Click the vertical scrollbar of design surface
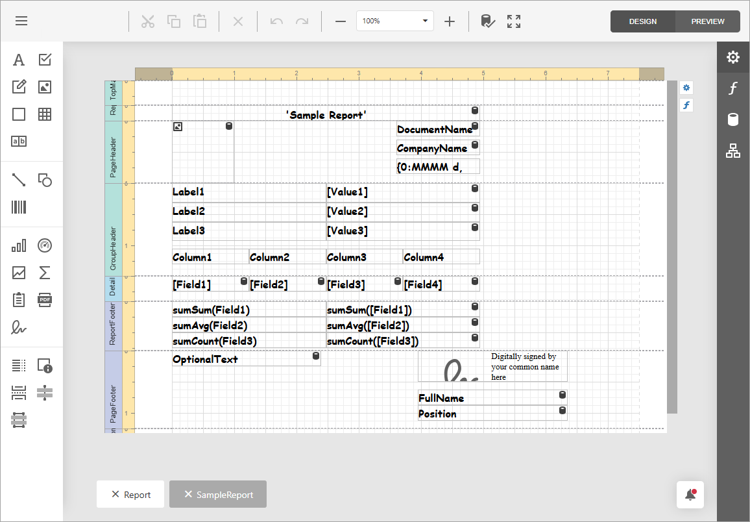Viewport: 750px width, 522px height. tap(672, 247)
